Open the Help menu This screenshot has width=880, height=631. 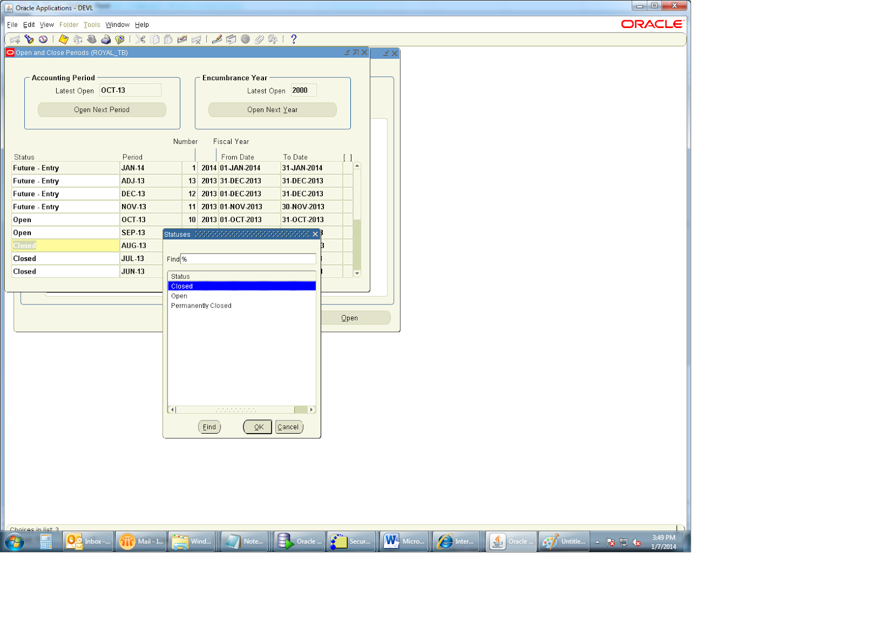pos(142,25)
